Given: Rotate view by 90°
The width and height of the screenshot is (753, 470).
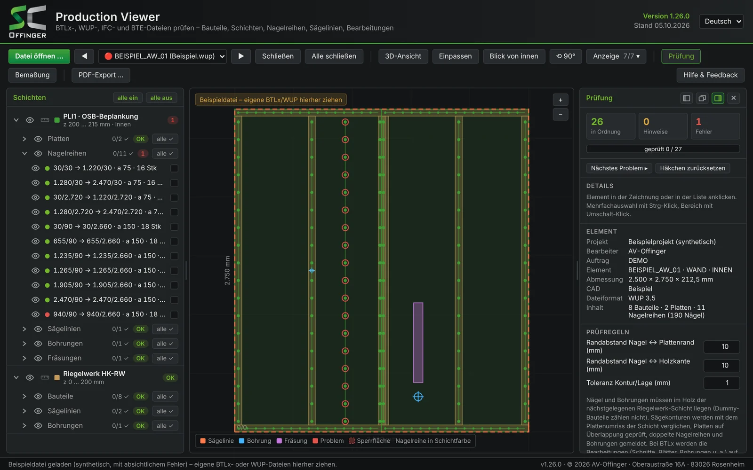Looking at the screenshot, I should coord(566,56).
